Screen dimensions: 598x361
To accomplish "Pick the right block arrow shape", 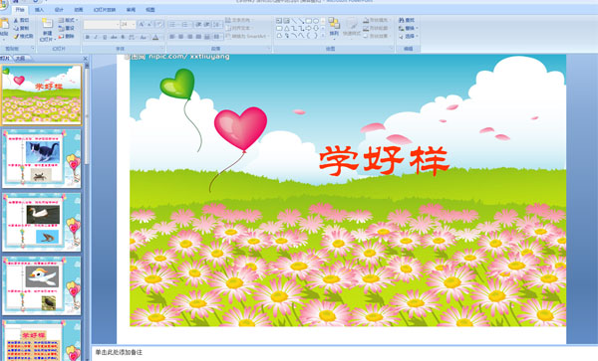I will [x=308, y=28].
